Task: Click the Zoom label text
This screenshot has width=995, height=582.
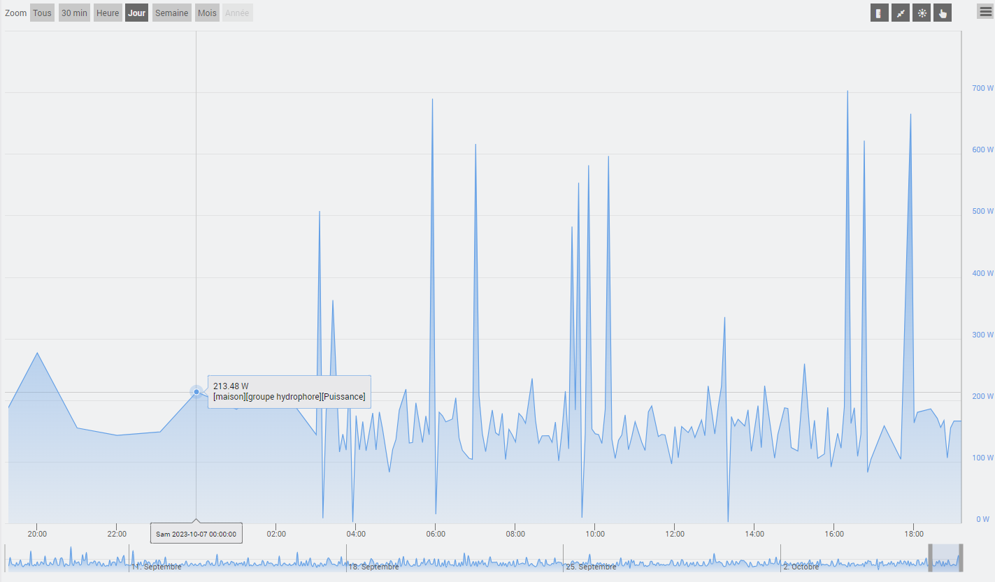Action: pos(16,13)
